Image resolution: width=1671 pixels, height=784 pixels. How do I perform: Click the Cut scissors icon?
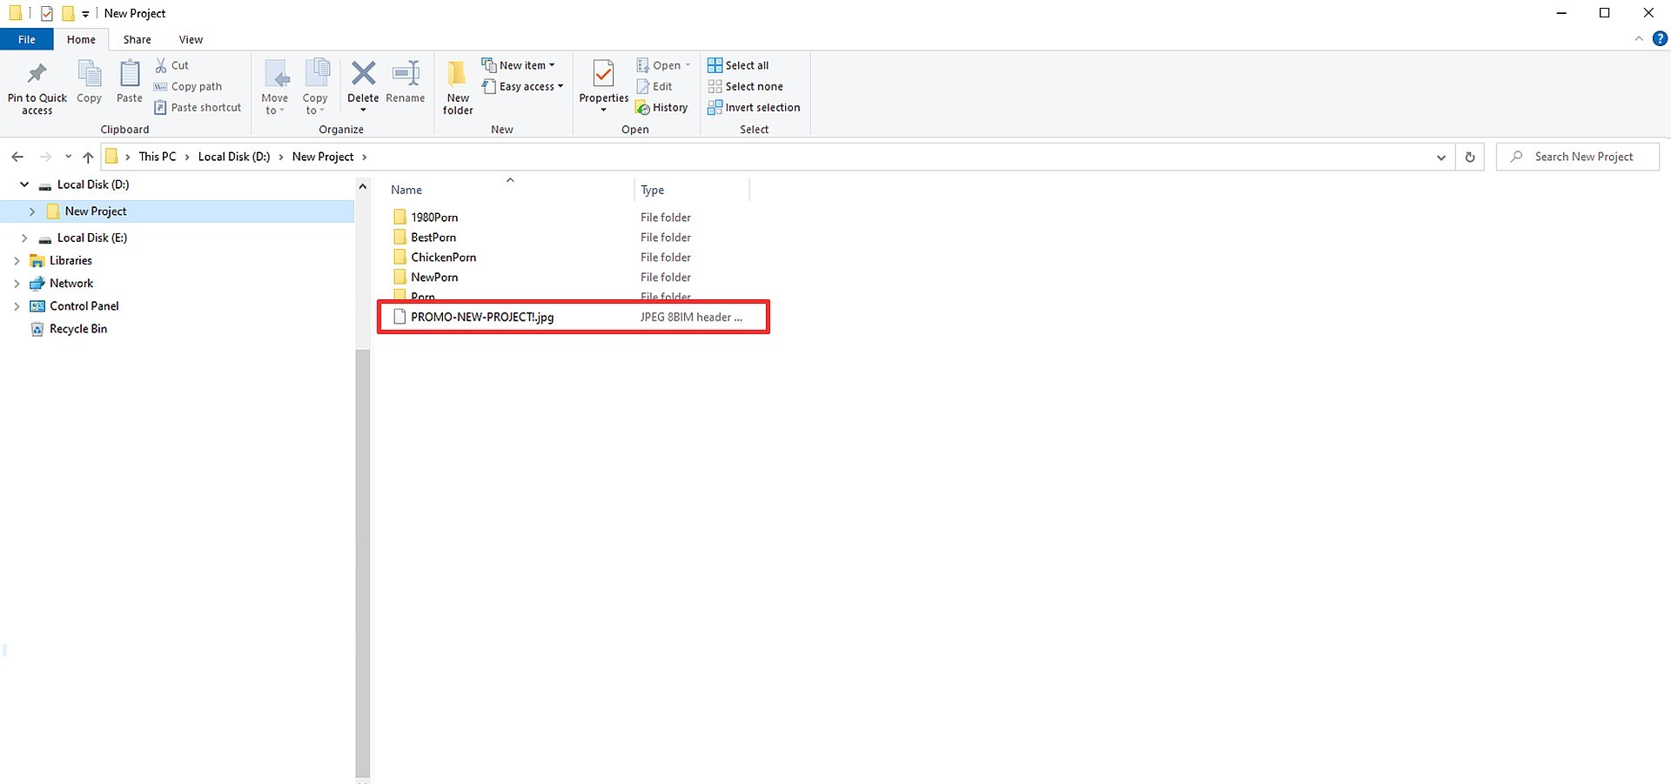click(161, 65)
